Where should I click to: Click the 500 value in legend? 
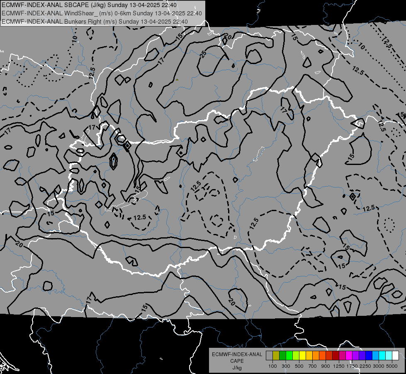click(x=299, y=366)
